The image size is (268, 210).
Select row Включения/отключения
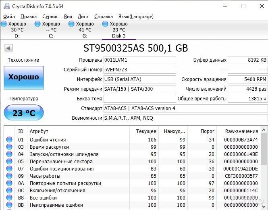(132, 191)
